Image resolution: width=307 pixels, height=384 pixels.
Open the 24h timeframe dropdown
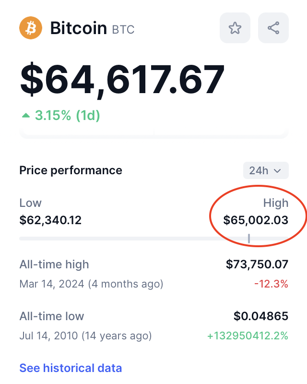tap(266, 170)
